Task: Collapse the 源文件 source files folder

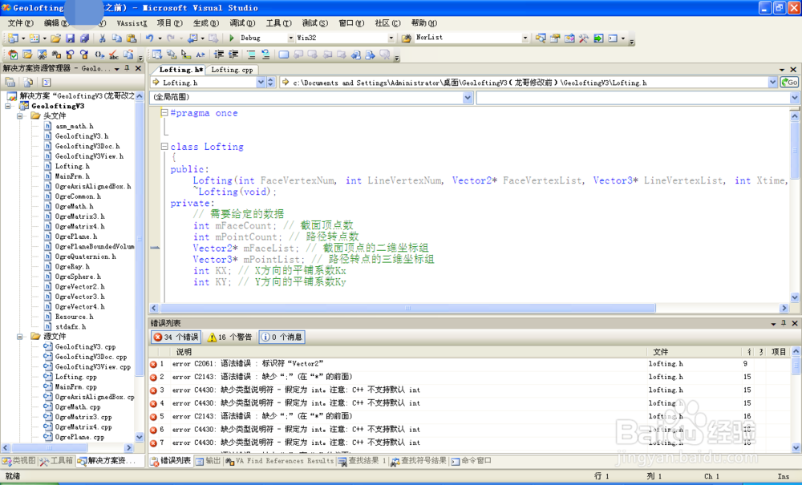Action: pos(19,336)
